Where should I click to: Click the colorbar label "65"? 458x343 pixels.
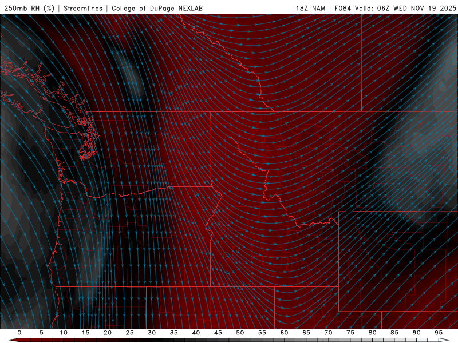(x=306, y=333)
